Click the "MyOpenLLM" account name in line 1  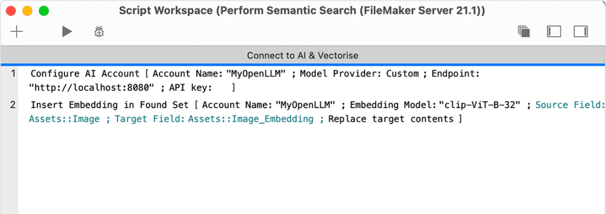pos(256,73)
